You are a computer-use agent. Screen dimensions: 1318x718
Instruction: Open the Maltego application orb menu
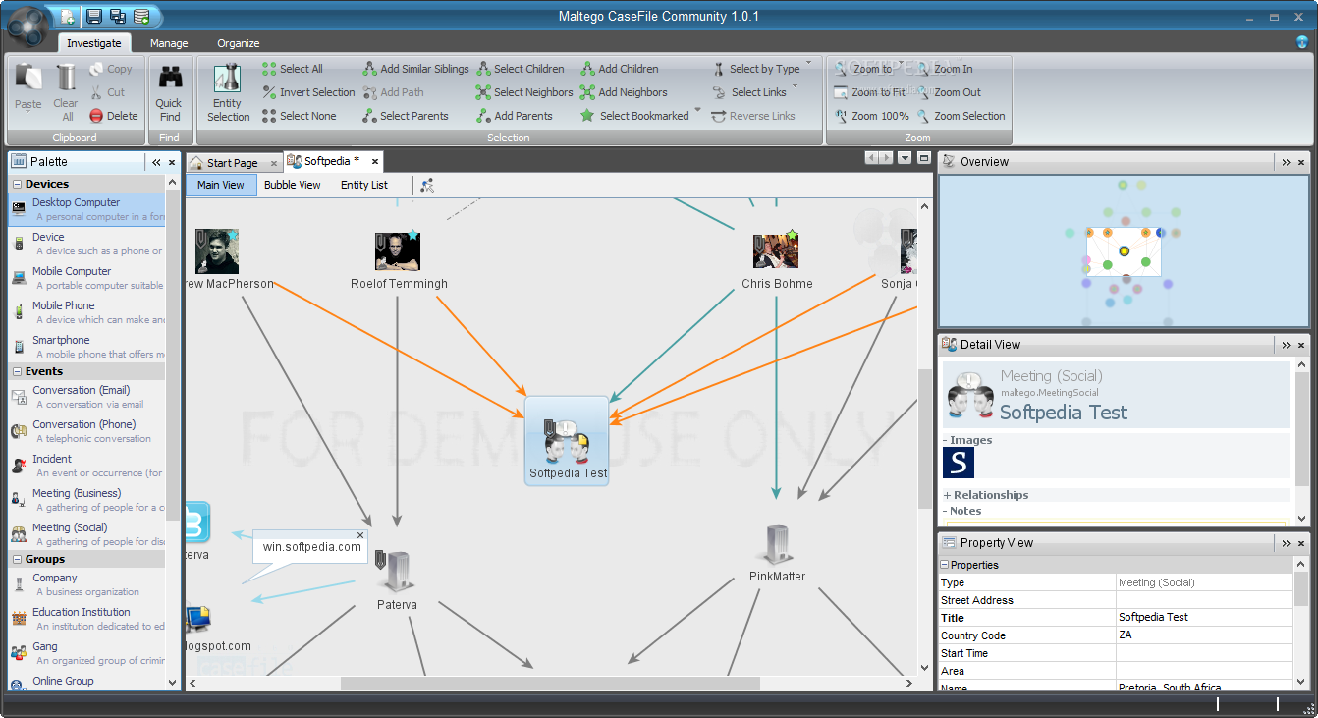(x=27, y=25)
